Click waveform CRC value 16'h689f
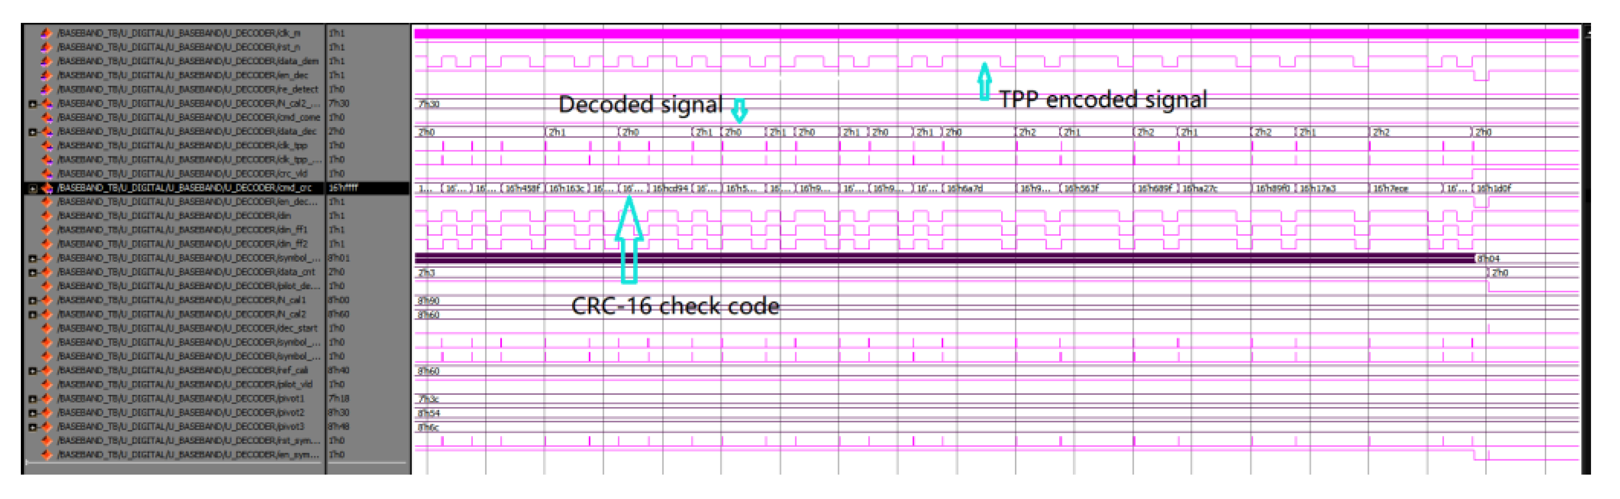 click(1155, 189)
